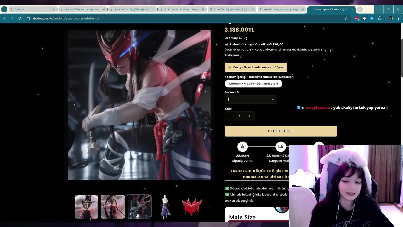
Task: Open the Extensions puzzle icon
Action: pyautogui.click(x=379, y=18)
